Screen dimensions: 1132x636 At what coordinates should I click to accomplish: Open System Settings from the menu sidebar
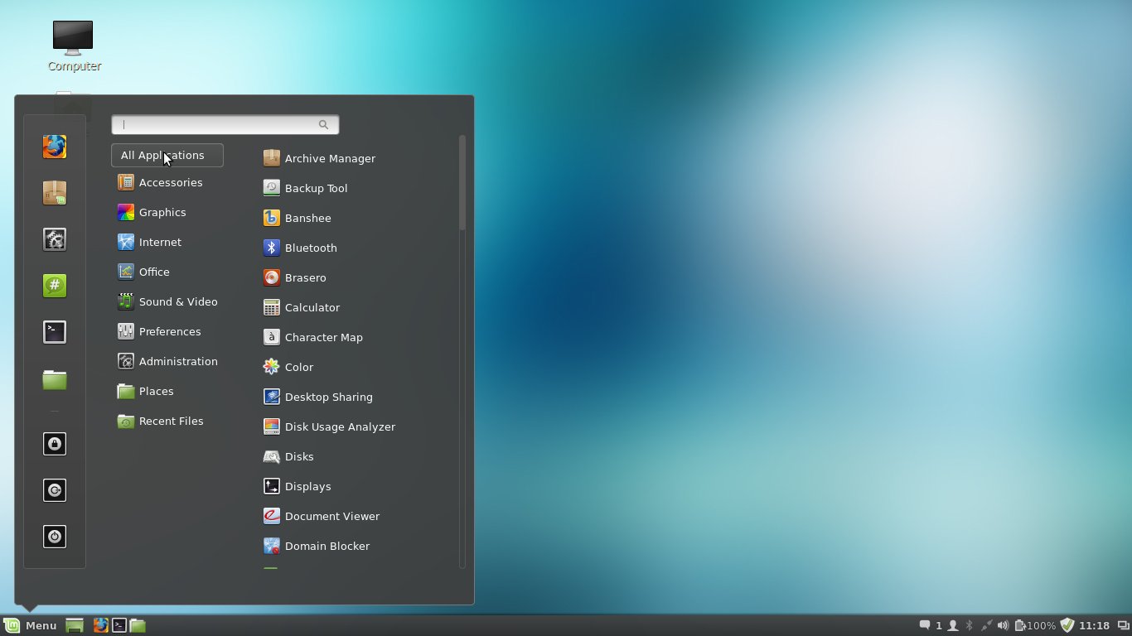coord(54,239)
